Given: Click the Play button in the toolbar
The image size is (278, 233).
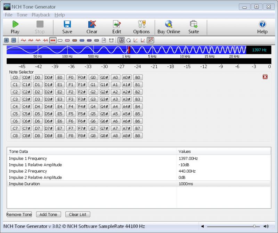Looking at the screenshot, I should pos(15,27).
